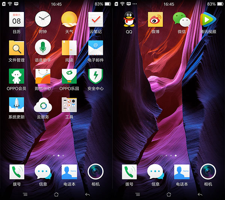225x200 pixels.
Task: Tap the Wi-Fi status icon on left screen
Action: click(x=10, y=4)
